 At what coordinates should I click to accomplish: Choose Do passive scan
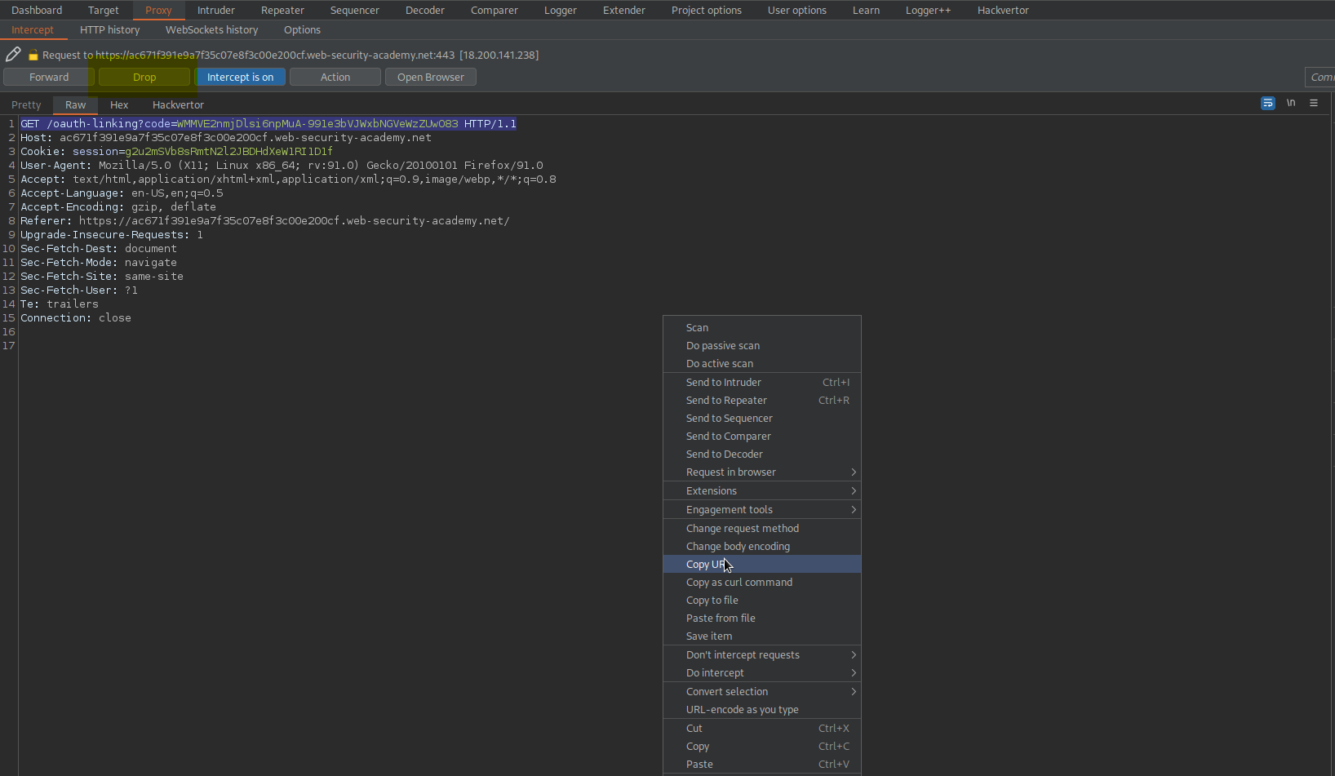pyautogui.click(x=762, y=345)
